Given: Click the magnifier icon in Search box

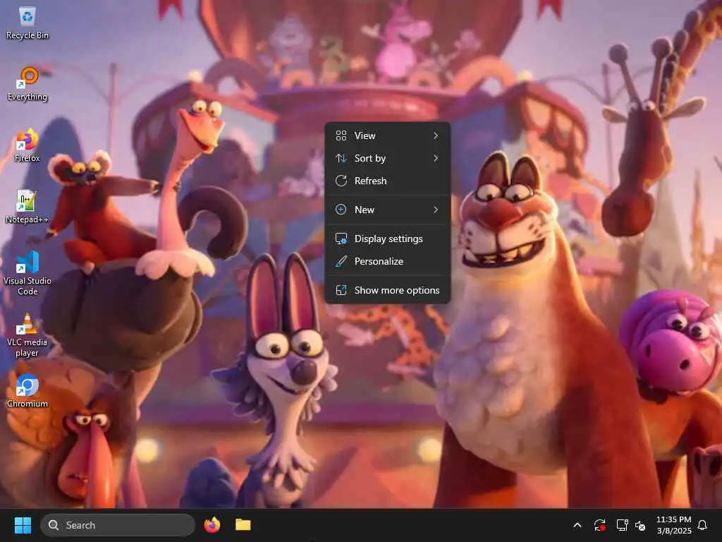Looking at the screenshot, I should (54, 525).
